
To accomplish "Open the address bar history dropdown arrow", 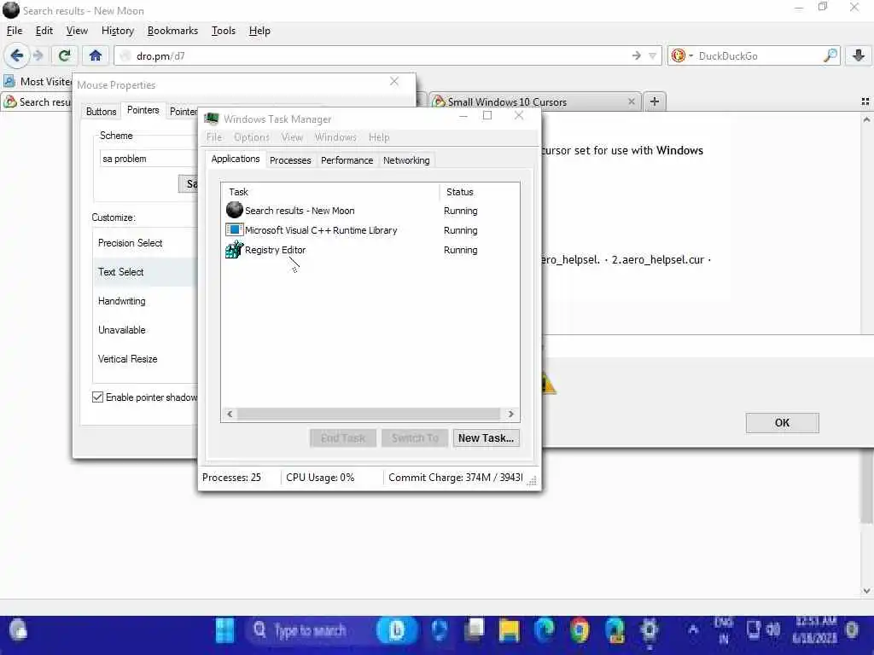I will click(x=652, y=55).
